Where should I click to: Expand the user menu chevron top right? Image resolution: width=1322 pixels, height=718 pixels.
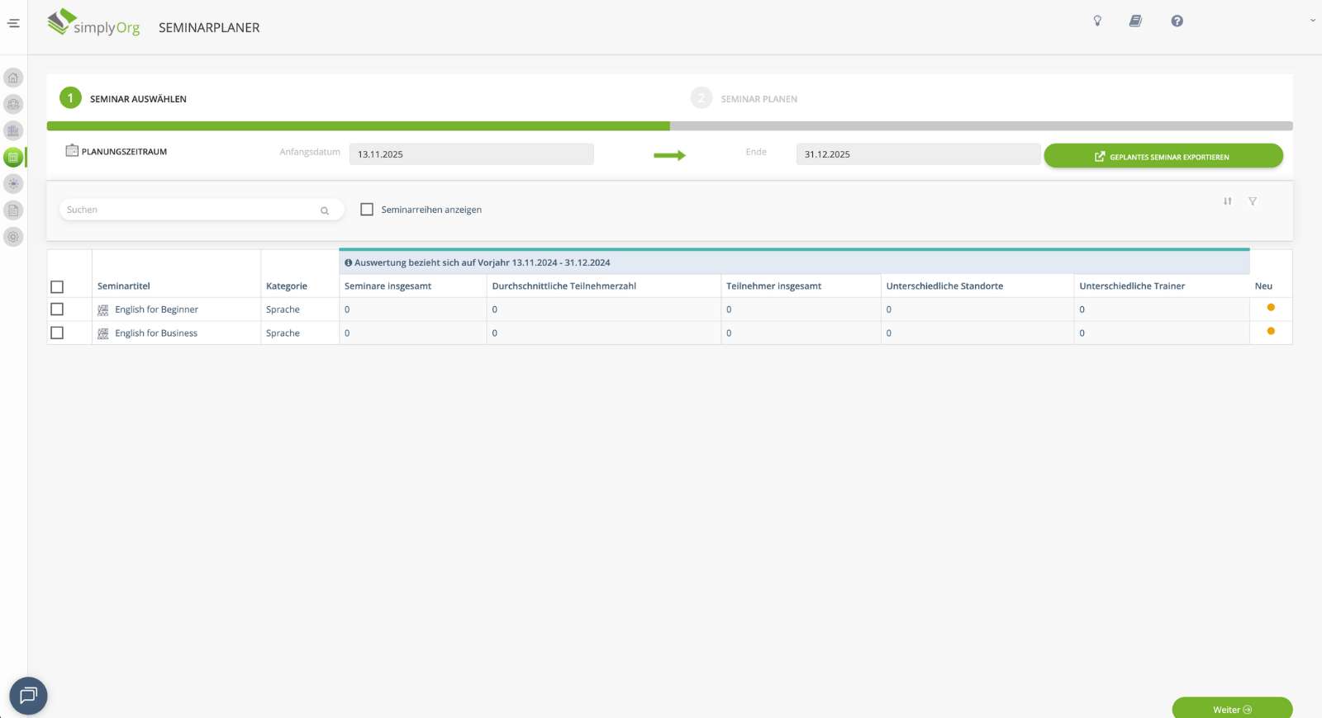pyautogui.click(x=1312, y=21)
